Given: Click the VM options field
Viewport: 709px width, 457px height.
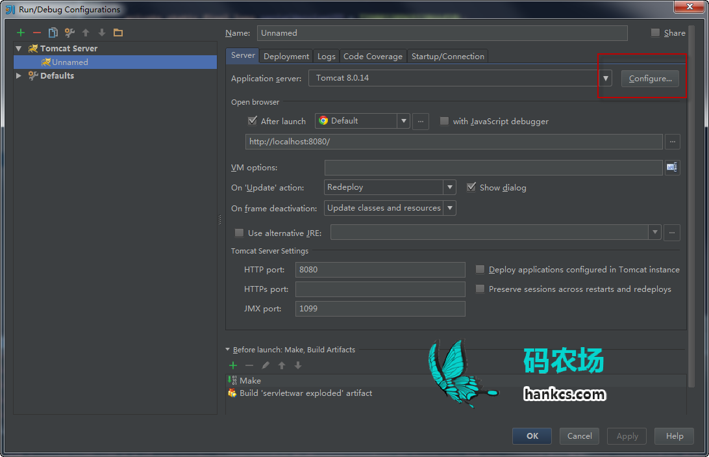Looking at the screenshot, I should (493, 168).
